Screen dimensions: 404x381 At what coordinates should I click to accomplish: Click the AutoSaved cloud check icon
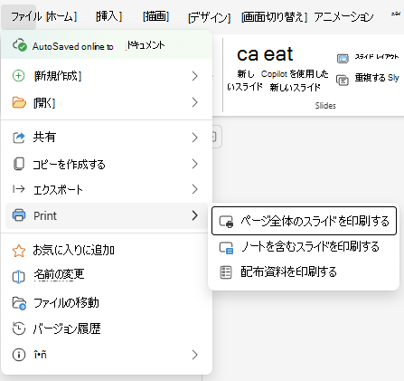20,45
